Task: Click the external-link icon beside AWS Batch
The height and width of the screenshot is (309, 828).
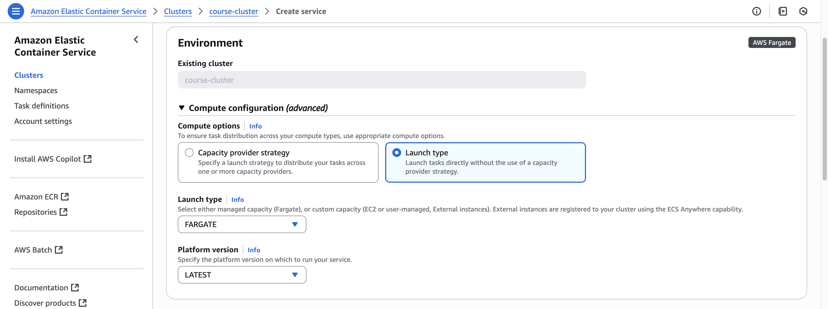Action: point(59,250)
